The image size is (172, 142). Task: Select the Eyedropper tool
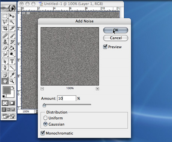click(12, 75)
